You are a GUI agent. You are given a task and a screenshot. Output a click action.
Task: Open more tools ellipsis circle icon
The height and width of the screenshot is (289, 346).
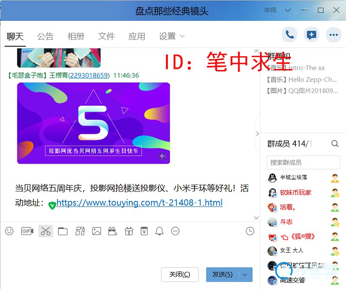tap(176, 231)
